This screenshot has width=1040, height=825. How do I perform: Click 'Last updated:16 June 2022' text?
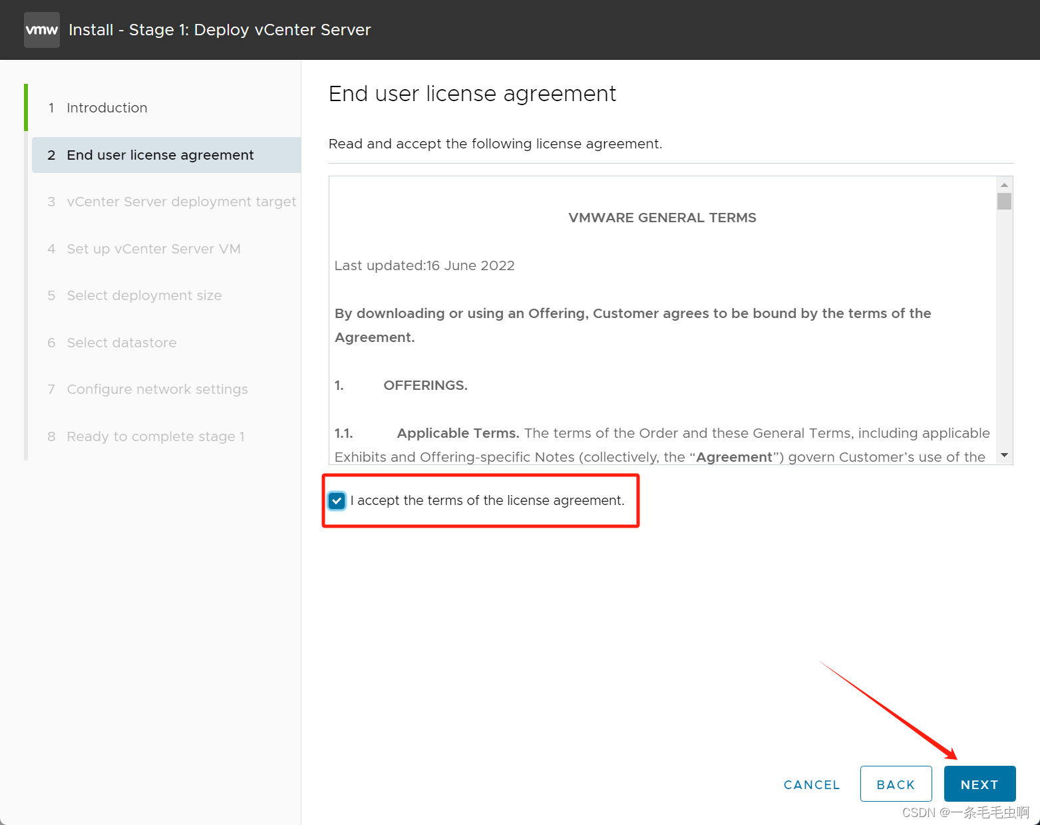[x=425, y=265]
